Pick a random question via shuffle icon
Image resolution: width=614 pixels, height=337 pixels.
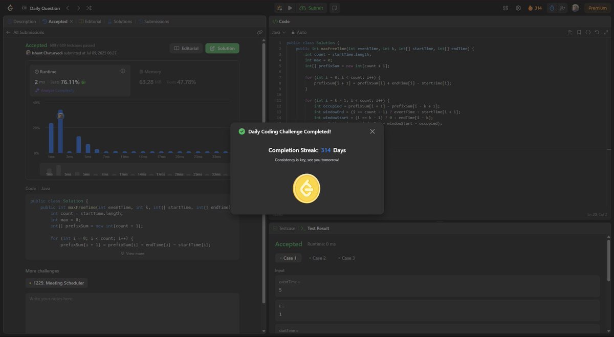point(89,8)
